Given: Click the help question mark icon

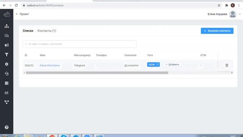Looking at the screenshot, I should click(x=6, y=127).
